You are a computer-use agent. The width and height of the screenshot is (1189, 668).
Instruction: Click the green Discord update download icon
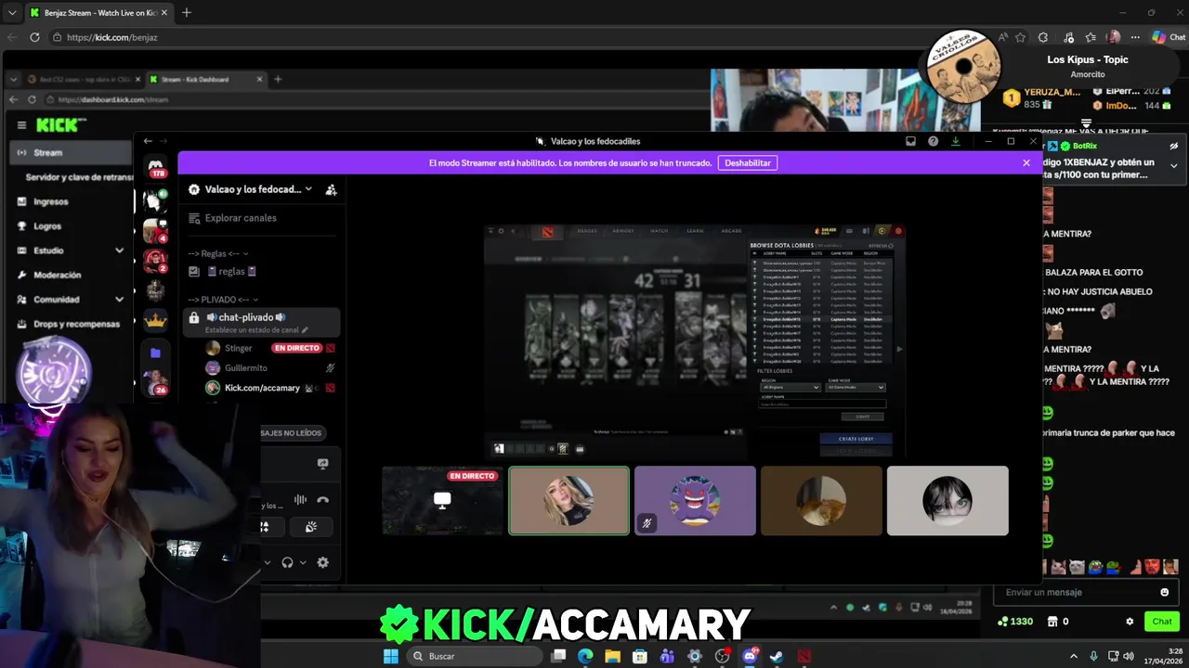956,141
